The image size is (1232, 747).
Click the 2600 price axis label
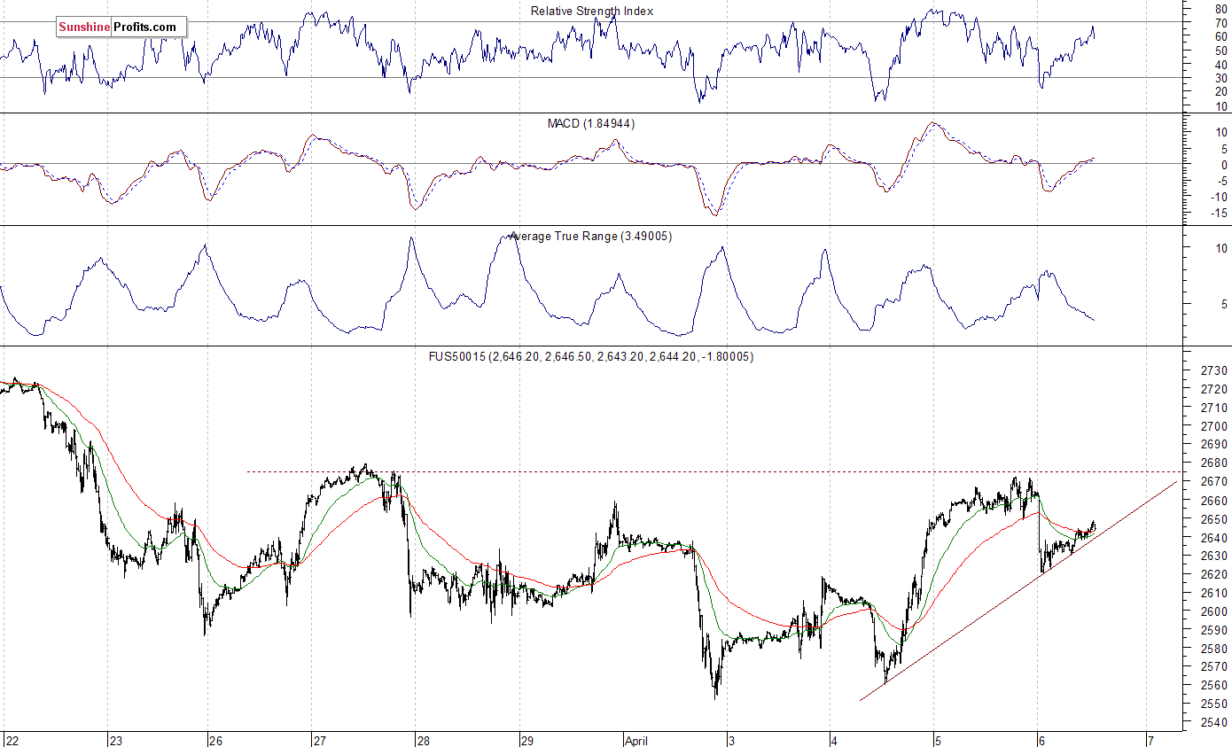point(1213,611)
